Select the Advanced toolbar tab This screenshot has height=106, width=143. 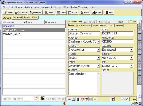point(17,18)
